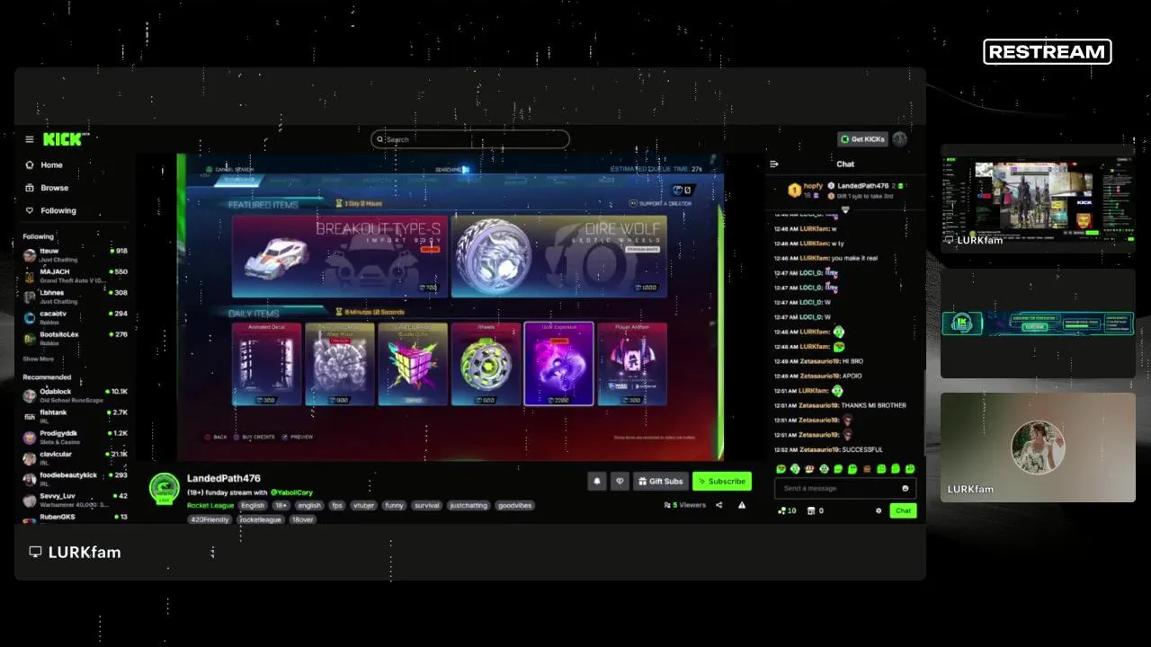Click the green Subscribe button

[722, 482]
